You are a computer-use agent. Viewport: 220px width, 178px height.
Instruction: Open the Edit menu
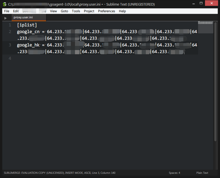coord(16,11)
